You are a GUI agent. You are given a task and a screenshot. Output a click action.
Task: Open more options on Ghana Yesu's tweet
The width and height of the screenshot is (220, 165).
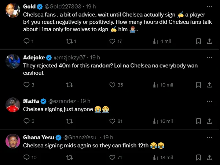click(x=209, y=137)
